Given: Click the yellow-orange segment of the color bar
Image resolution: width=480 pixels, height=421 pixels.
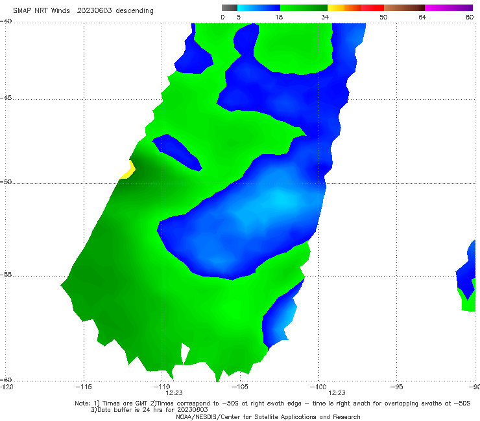Looking at the screenshot, I should click(344, 8).
